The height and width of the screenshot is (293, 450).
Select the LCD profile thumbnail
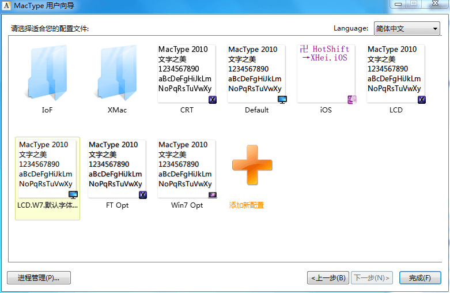(x=396, y=74)
